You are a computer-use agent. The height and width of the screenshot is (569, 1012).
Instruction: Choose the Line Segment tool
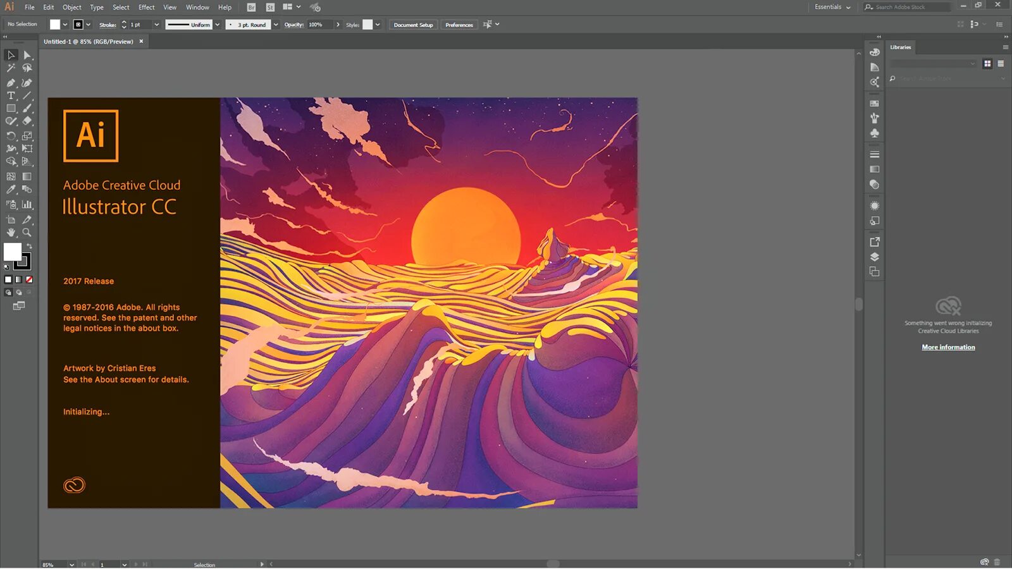coord(27,95)
